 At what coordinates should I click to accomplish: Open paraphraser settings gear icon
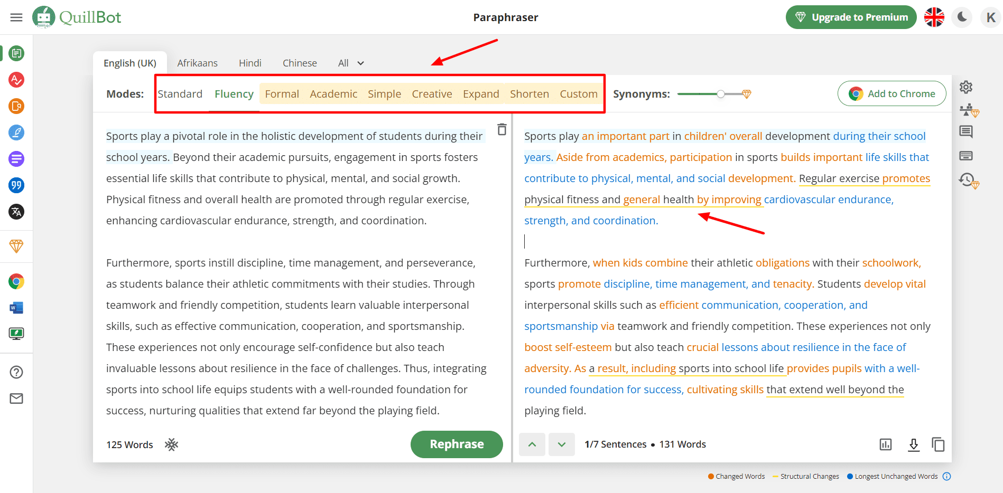pyautogui.click(x=966, y=87)
